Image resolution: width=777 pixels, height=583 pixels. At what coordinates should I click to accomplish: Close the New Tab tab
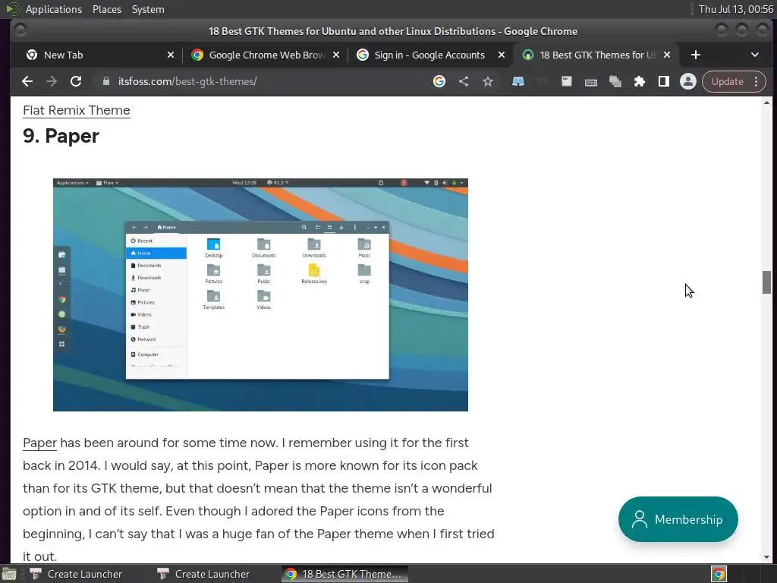coord(171,55)
